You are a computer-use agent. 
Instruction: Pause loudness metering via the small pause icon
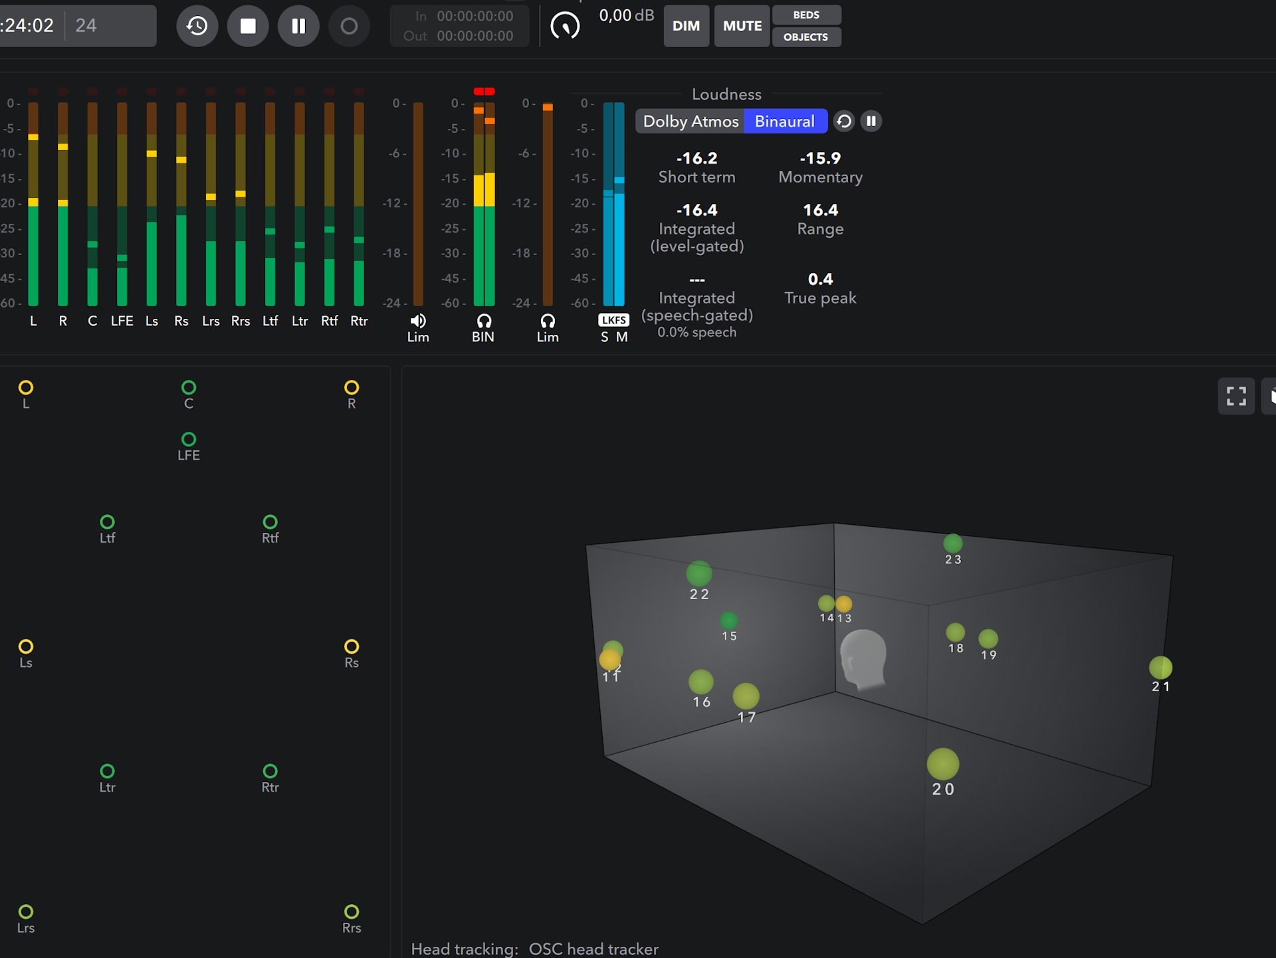871,122
